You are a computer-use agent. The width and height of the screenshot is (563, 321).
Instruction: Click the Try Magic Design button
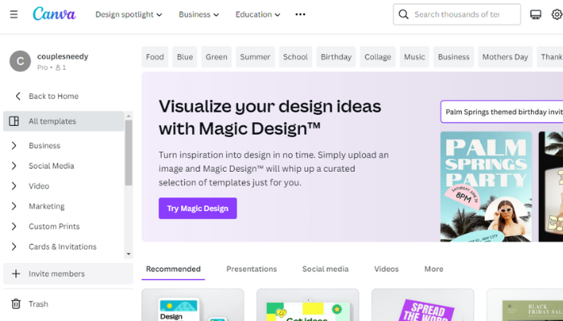tap(198, 208)
